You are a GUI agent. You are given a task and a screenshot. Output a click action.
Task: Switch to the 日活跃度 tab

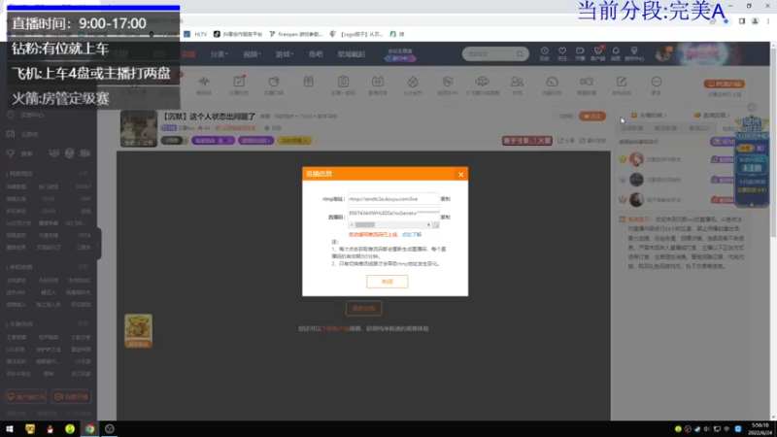(631, 128)
